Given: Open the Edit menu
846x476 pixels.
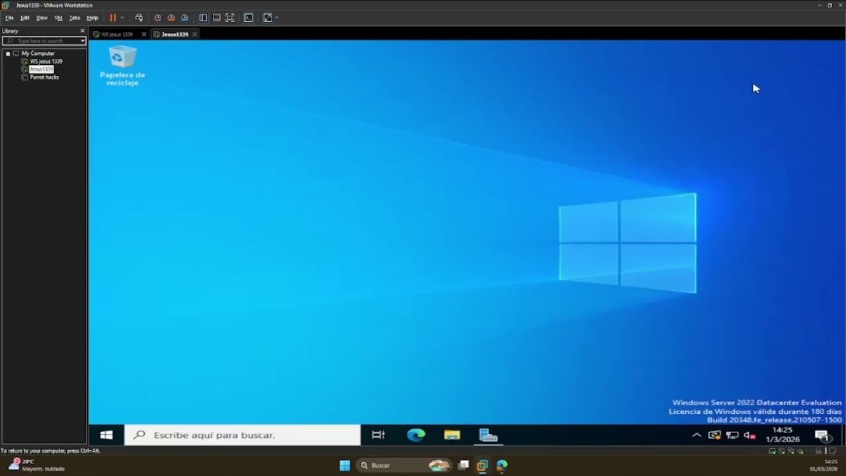Looking at the screenshot, I should point(24,18).
